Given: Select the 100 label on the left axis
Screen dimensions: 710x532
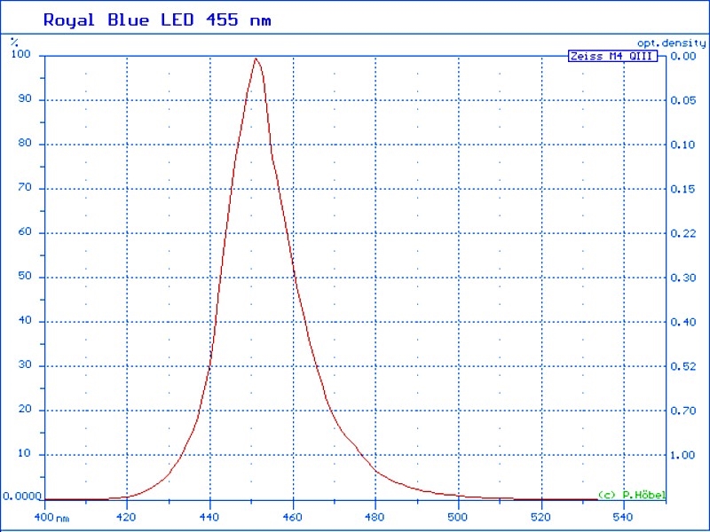Looking at the screenshot, I should (x=20, y=55).
